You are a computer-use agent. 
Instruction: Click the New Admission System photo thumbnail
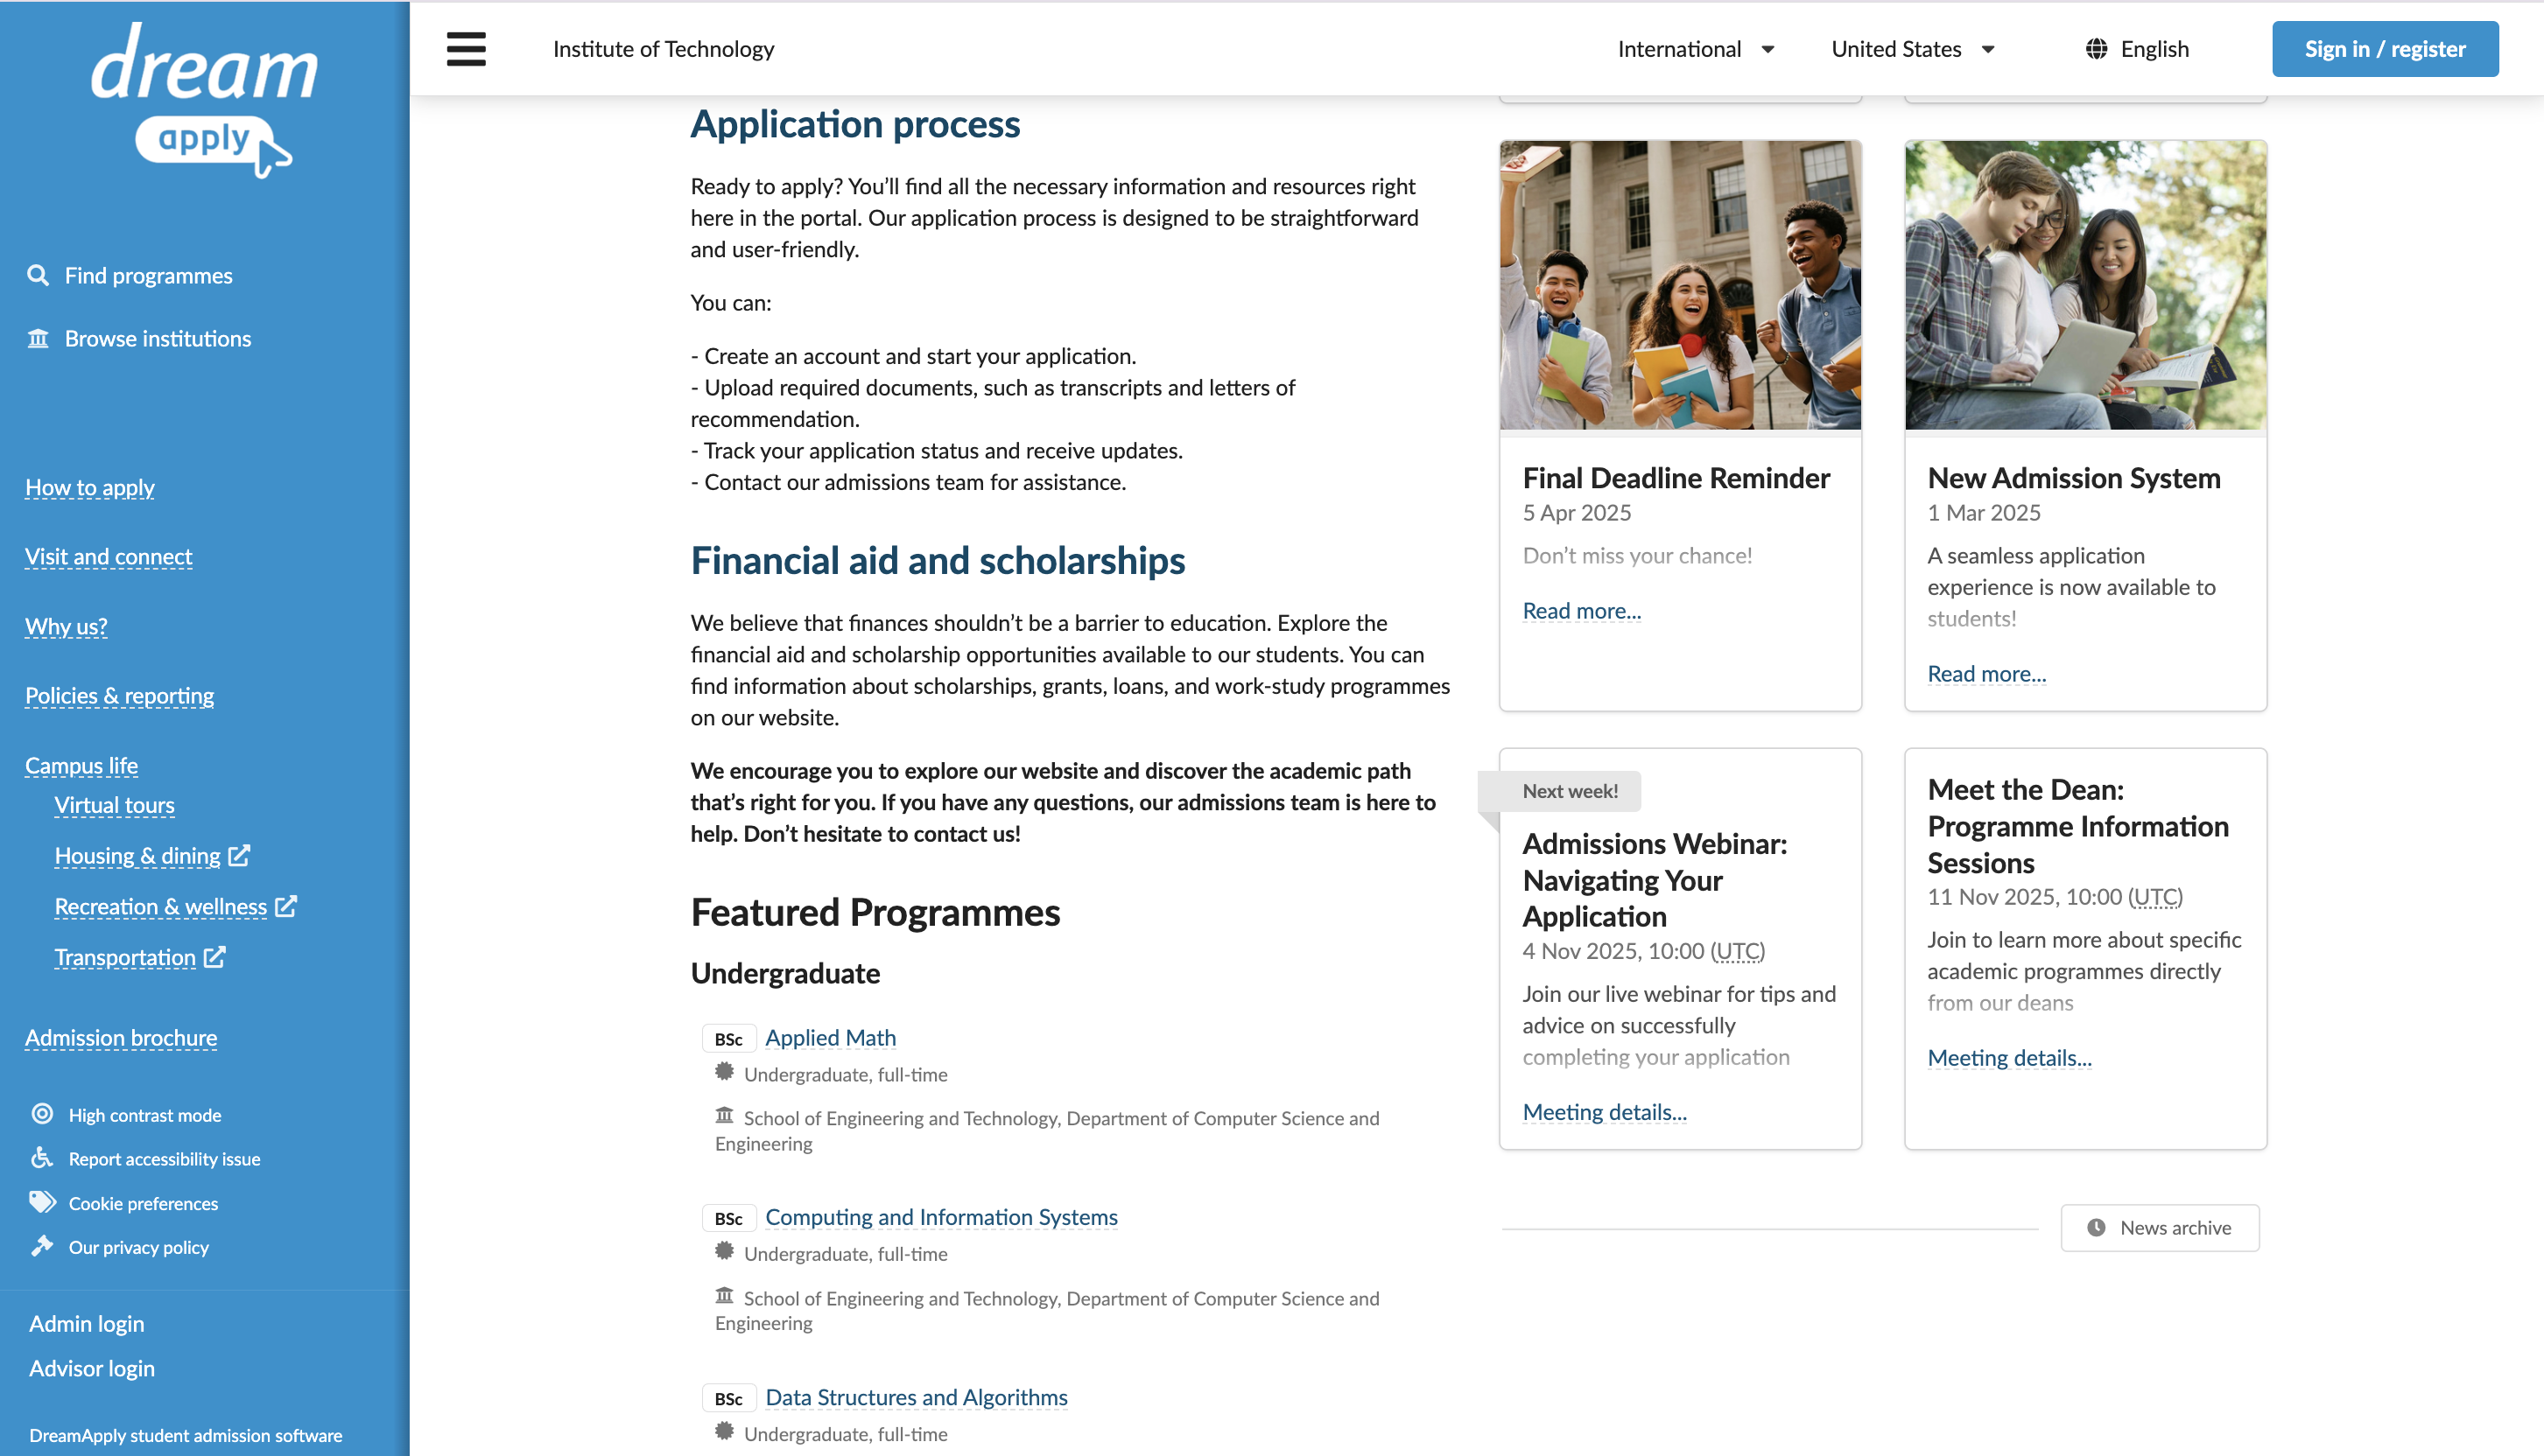(2086, 285)
